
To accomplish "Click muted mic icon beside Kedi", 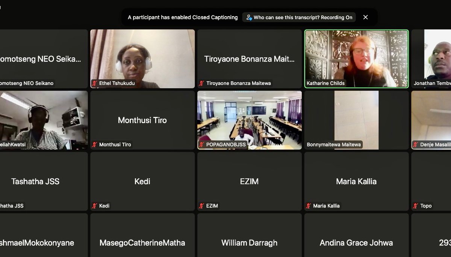I will click(x=95, y=206).
